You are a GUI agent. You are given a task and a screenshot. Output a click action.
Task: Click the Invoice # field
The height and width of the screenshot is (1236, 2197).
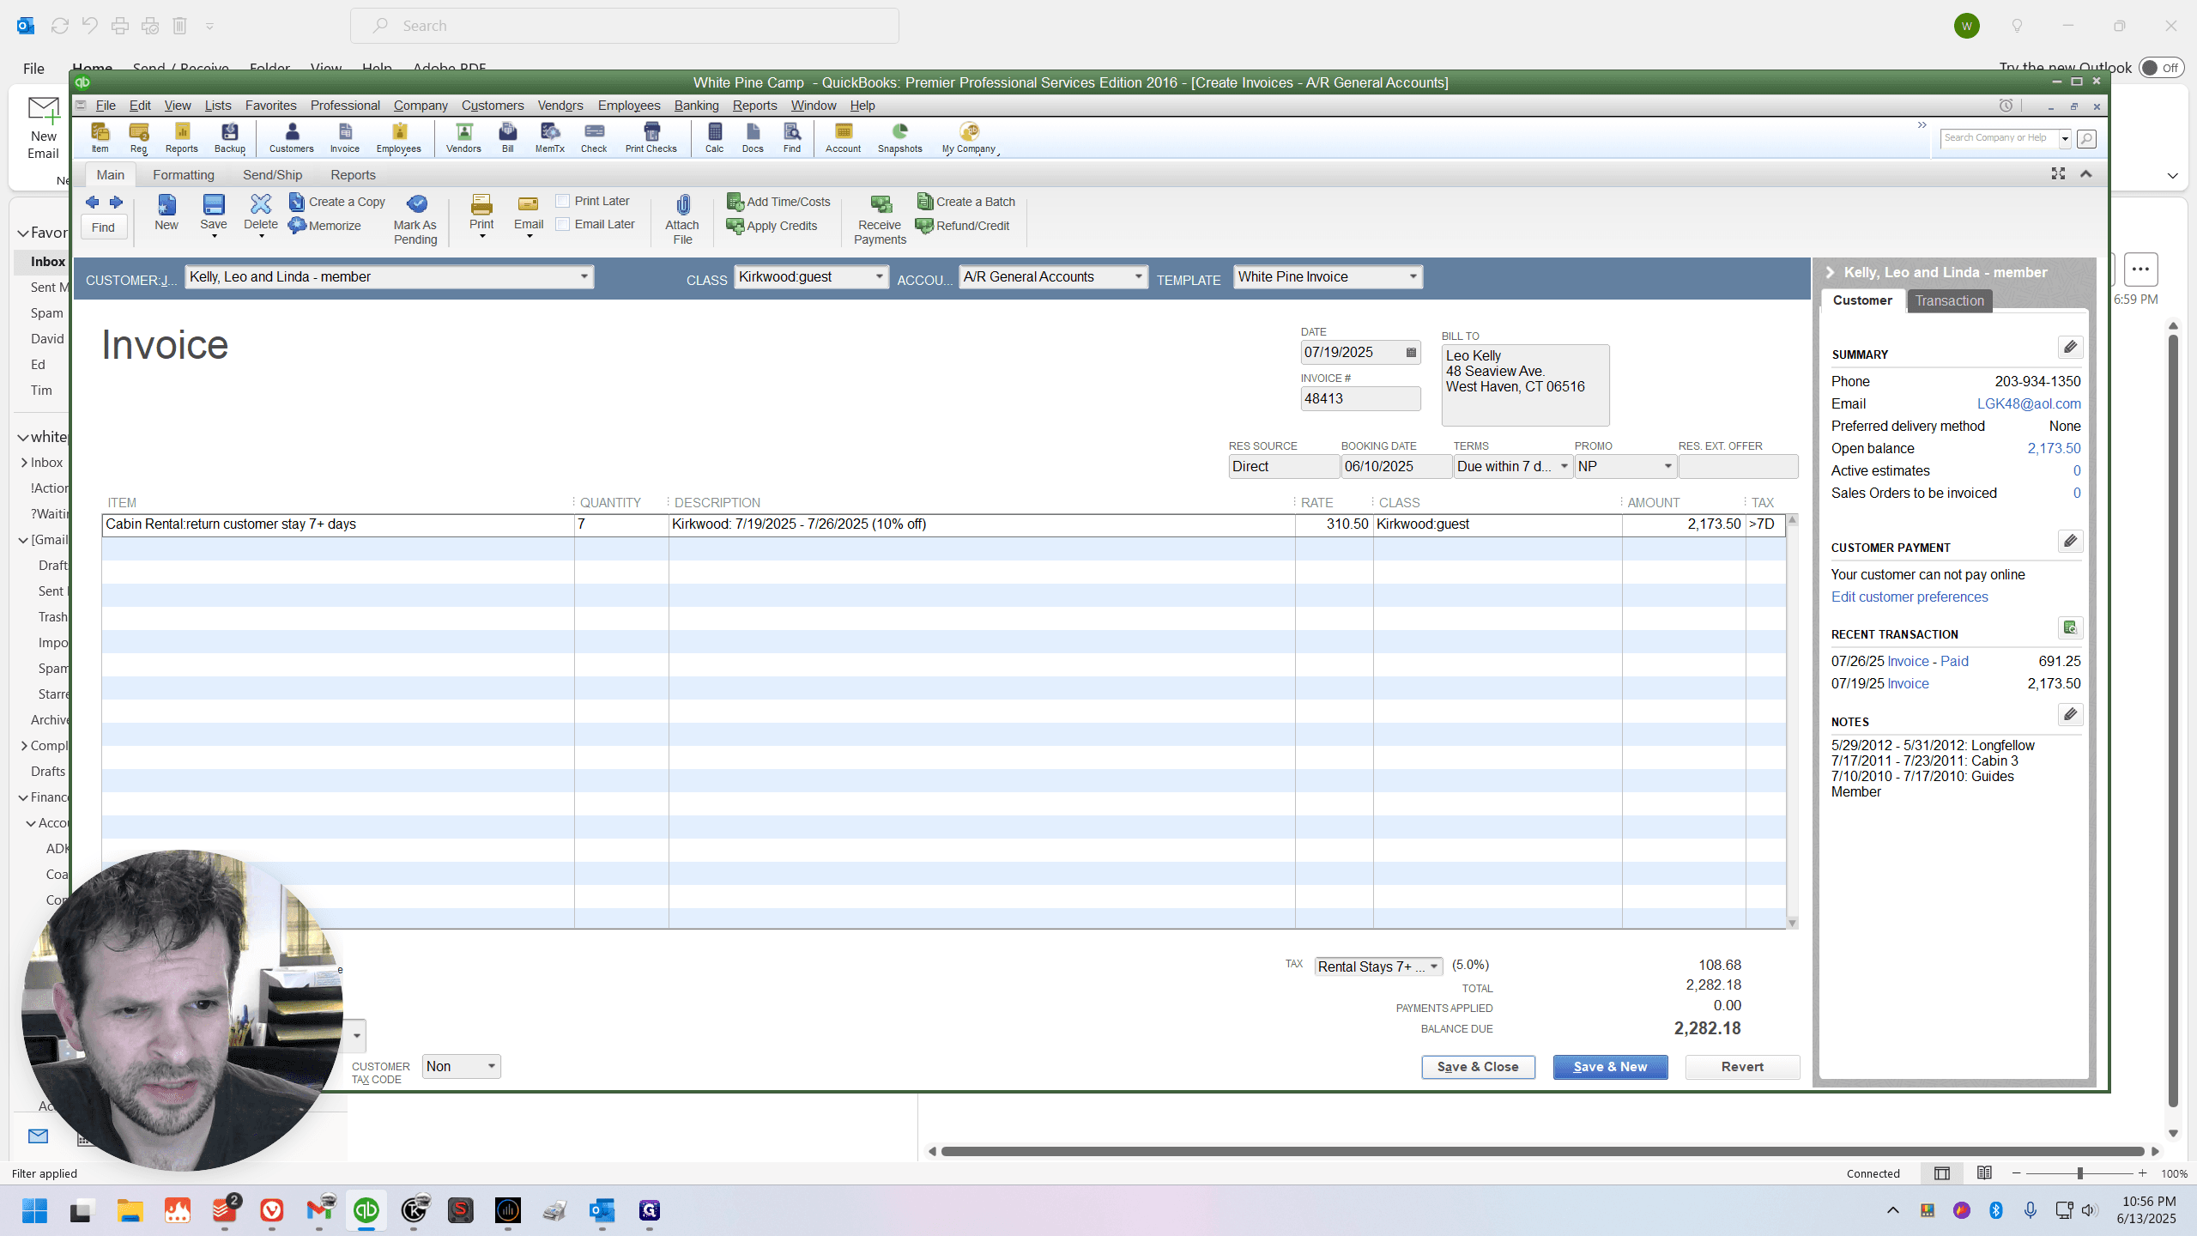click(1360, 398)
